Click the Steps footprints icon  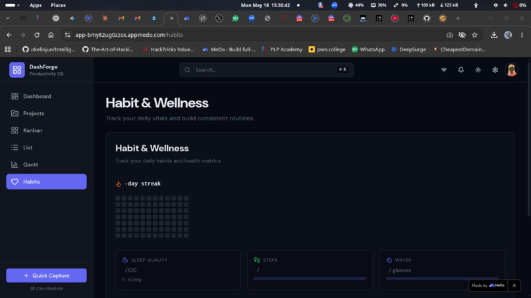tap(257, 260)
